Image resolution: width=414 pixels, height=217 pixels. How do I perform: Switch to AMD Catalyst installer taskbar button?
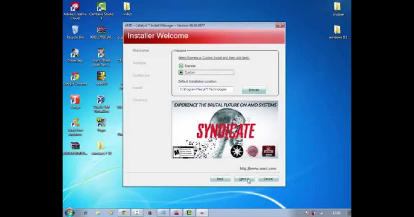point(203,213)
